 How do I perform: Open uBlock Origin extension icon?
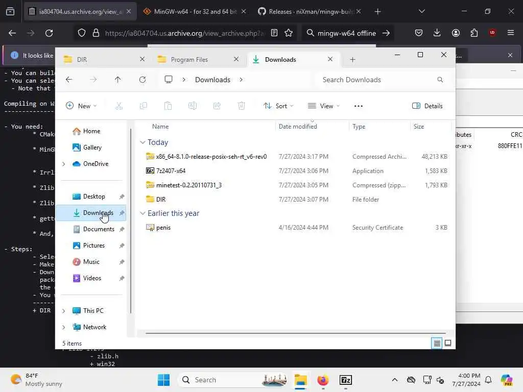pyautogui.click(x=492, y=33)
